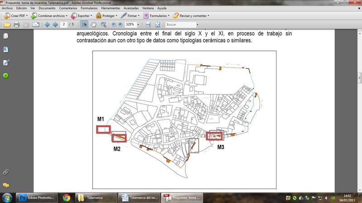Click the scrollbar down arrow at bottom right
This screenshot has height=203, width=362.
(x=359, y=190)
